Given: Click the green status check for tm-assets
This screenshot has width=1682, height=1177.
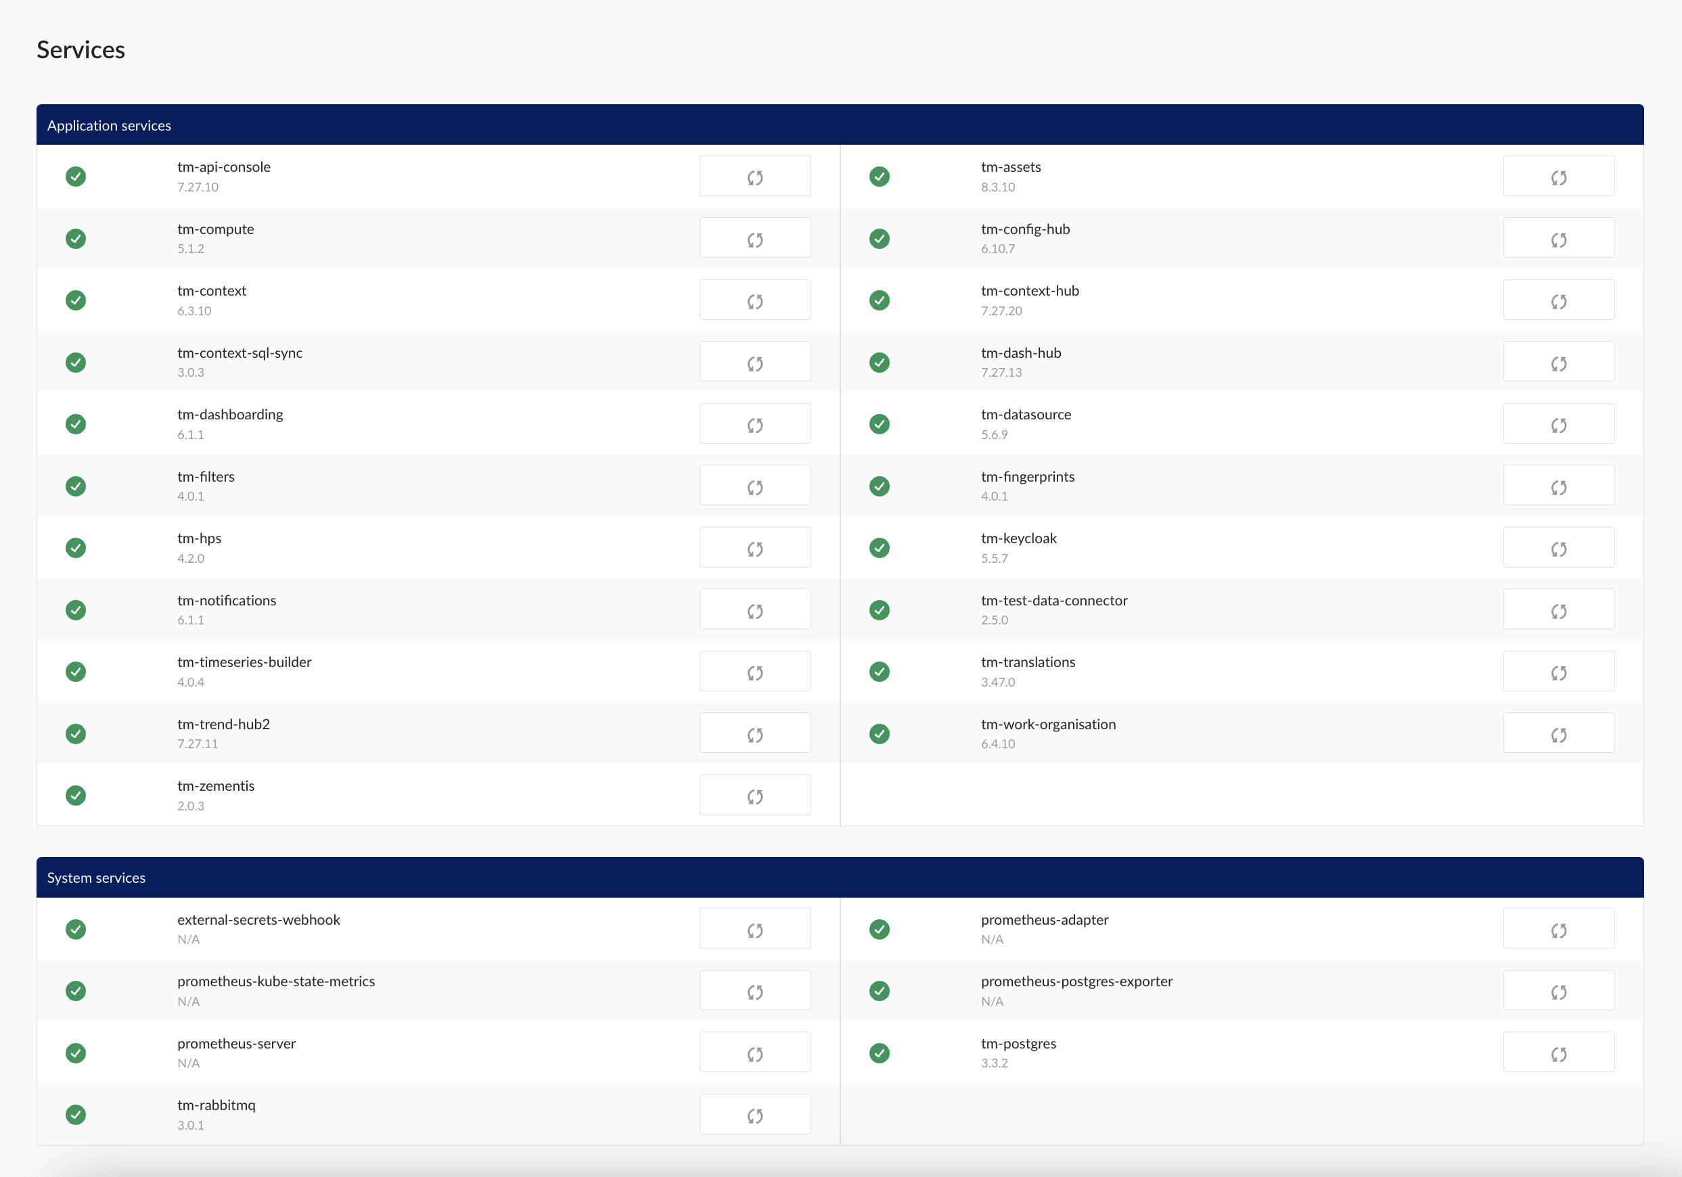Looking at the screenshot, I should pos(879,177).
